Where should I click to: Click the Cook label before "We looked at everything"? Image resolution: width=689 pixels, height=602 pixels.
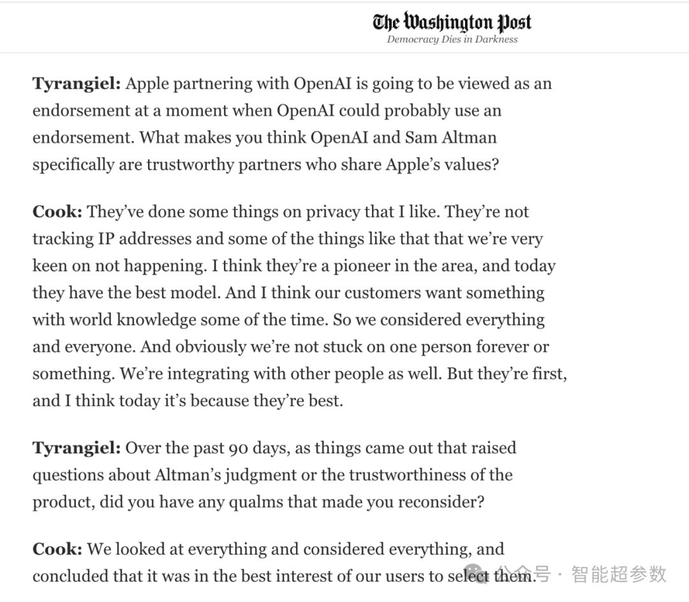click(x=57, y=549)
